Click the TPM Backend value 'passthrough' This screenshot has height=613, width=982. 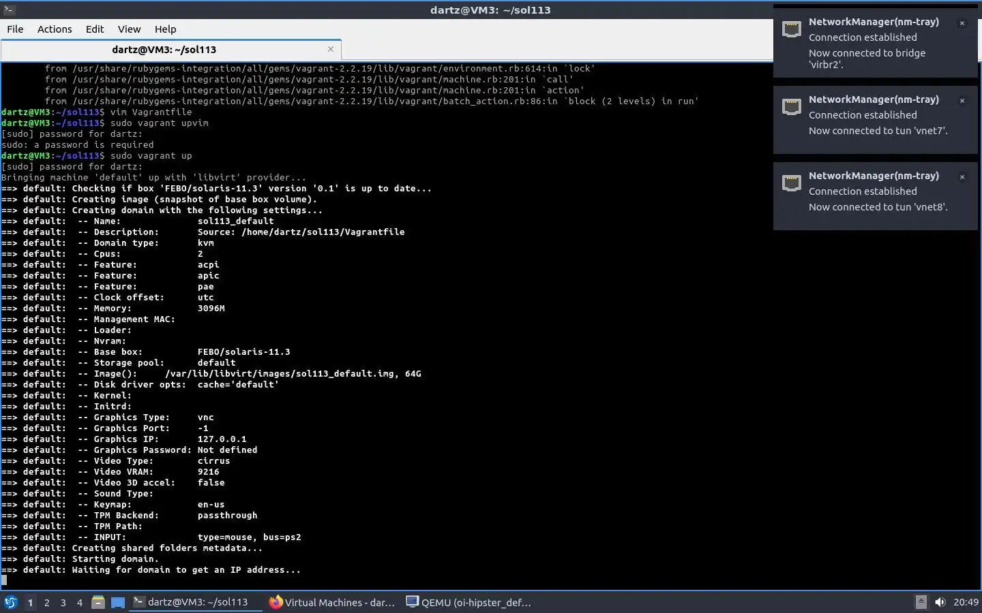tap(228, 516)
